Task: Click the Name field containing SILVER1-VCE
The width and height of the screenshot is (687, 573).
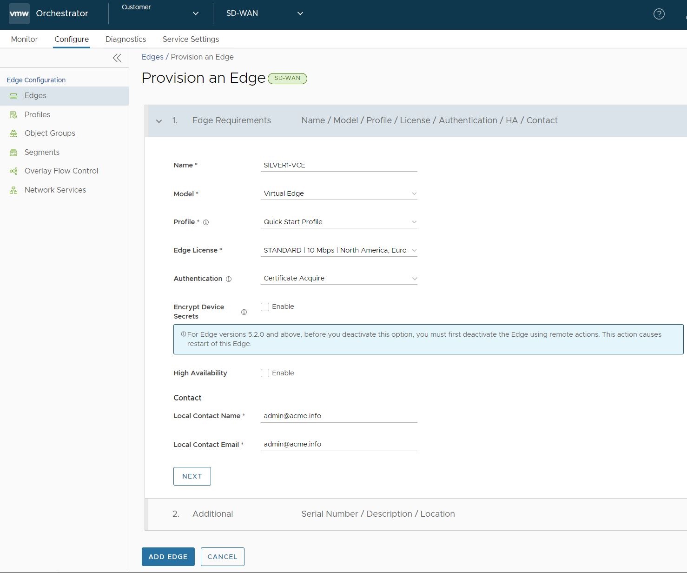Action: point(339,165)
